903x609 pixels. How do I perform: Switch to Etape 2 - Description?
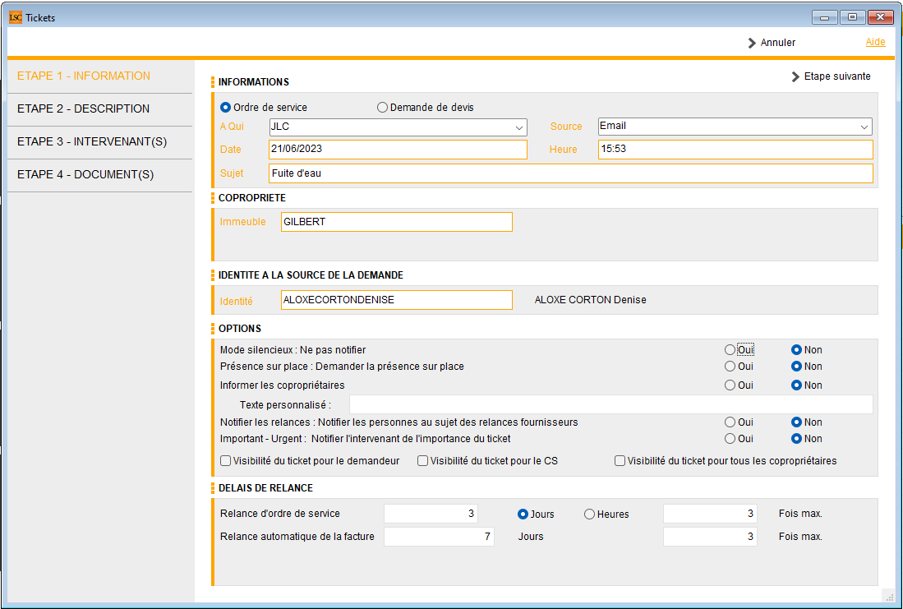[84, 108]
